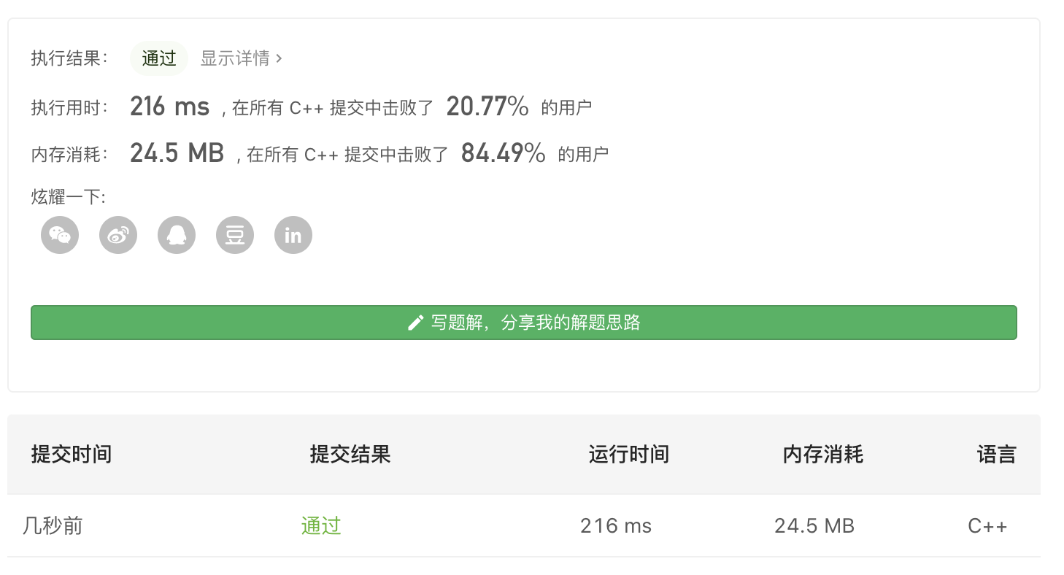
Task: Select the 几秒前 submission row
Action: click(x=53, y=525)
